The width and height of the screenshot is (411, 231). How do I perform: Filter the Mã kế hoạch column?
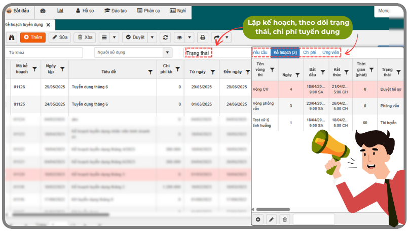pos(34,69)
